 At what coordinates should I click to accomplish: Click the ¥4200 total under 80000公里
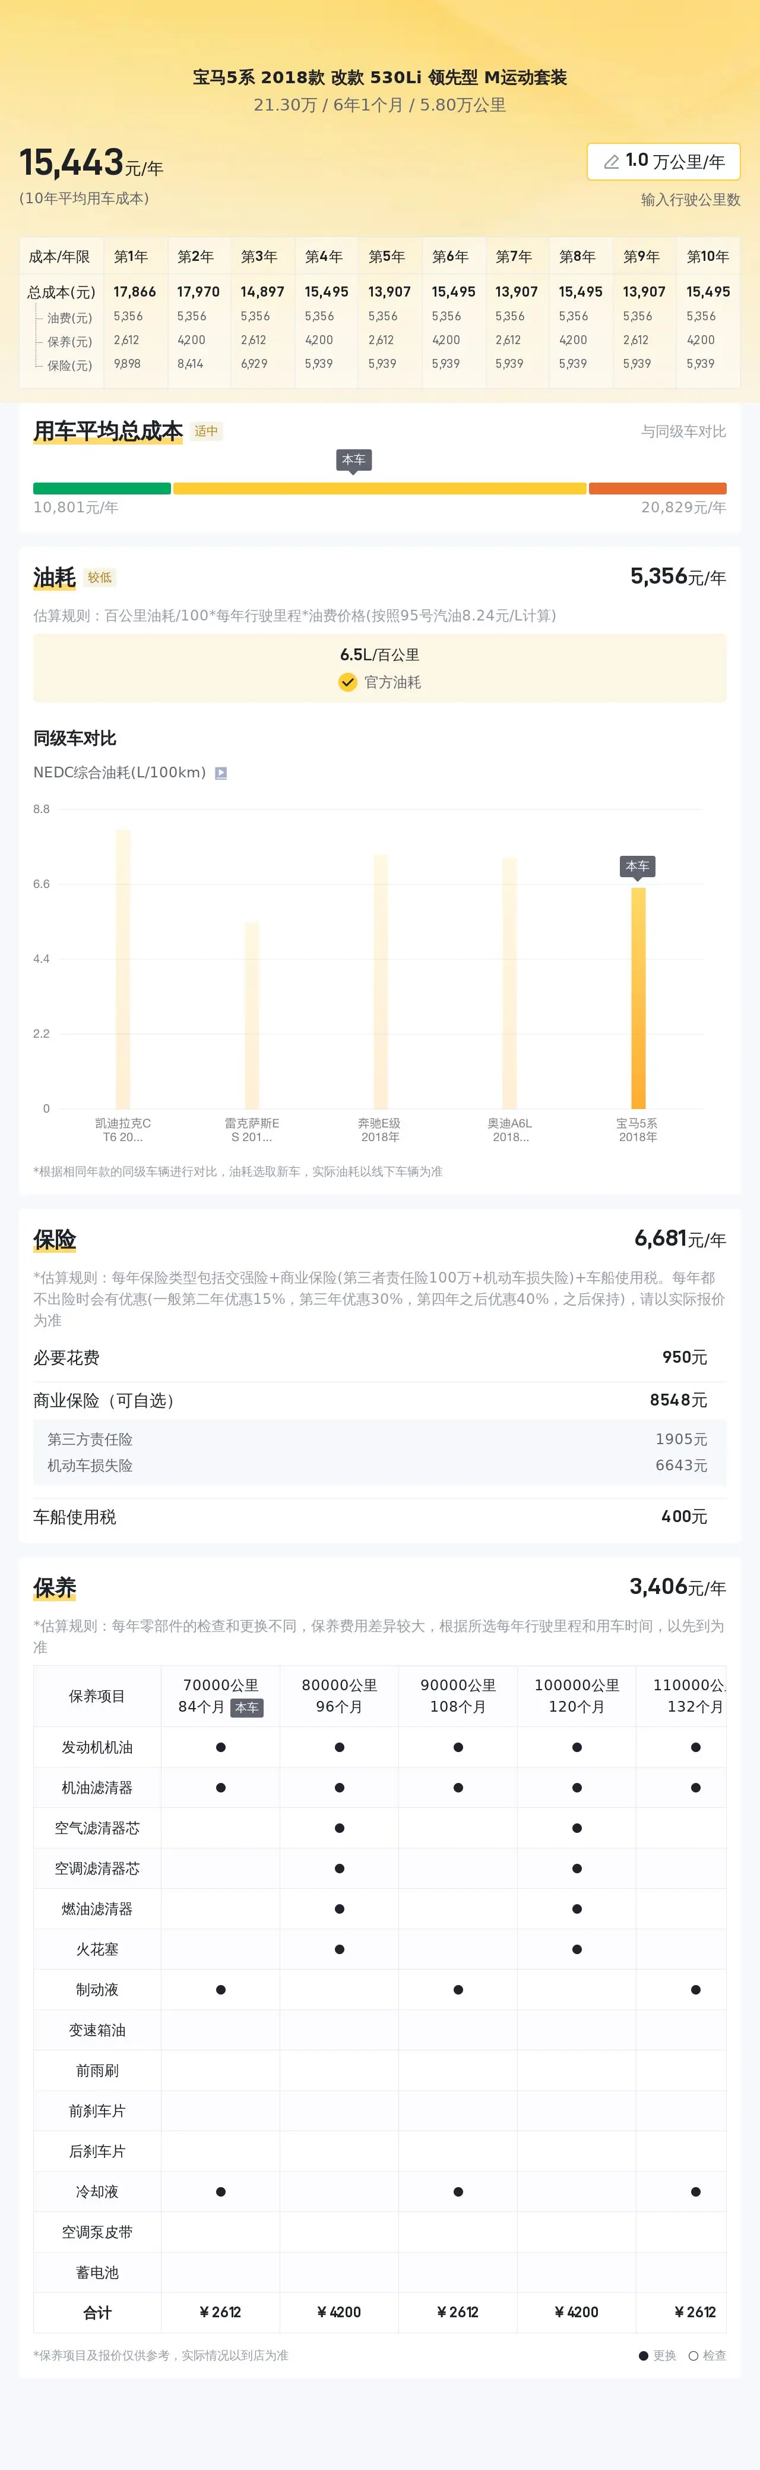[339, 2313]
